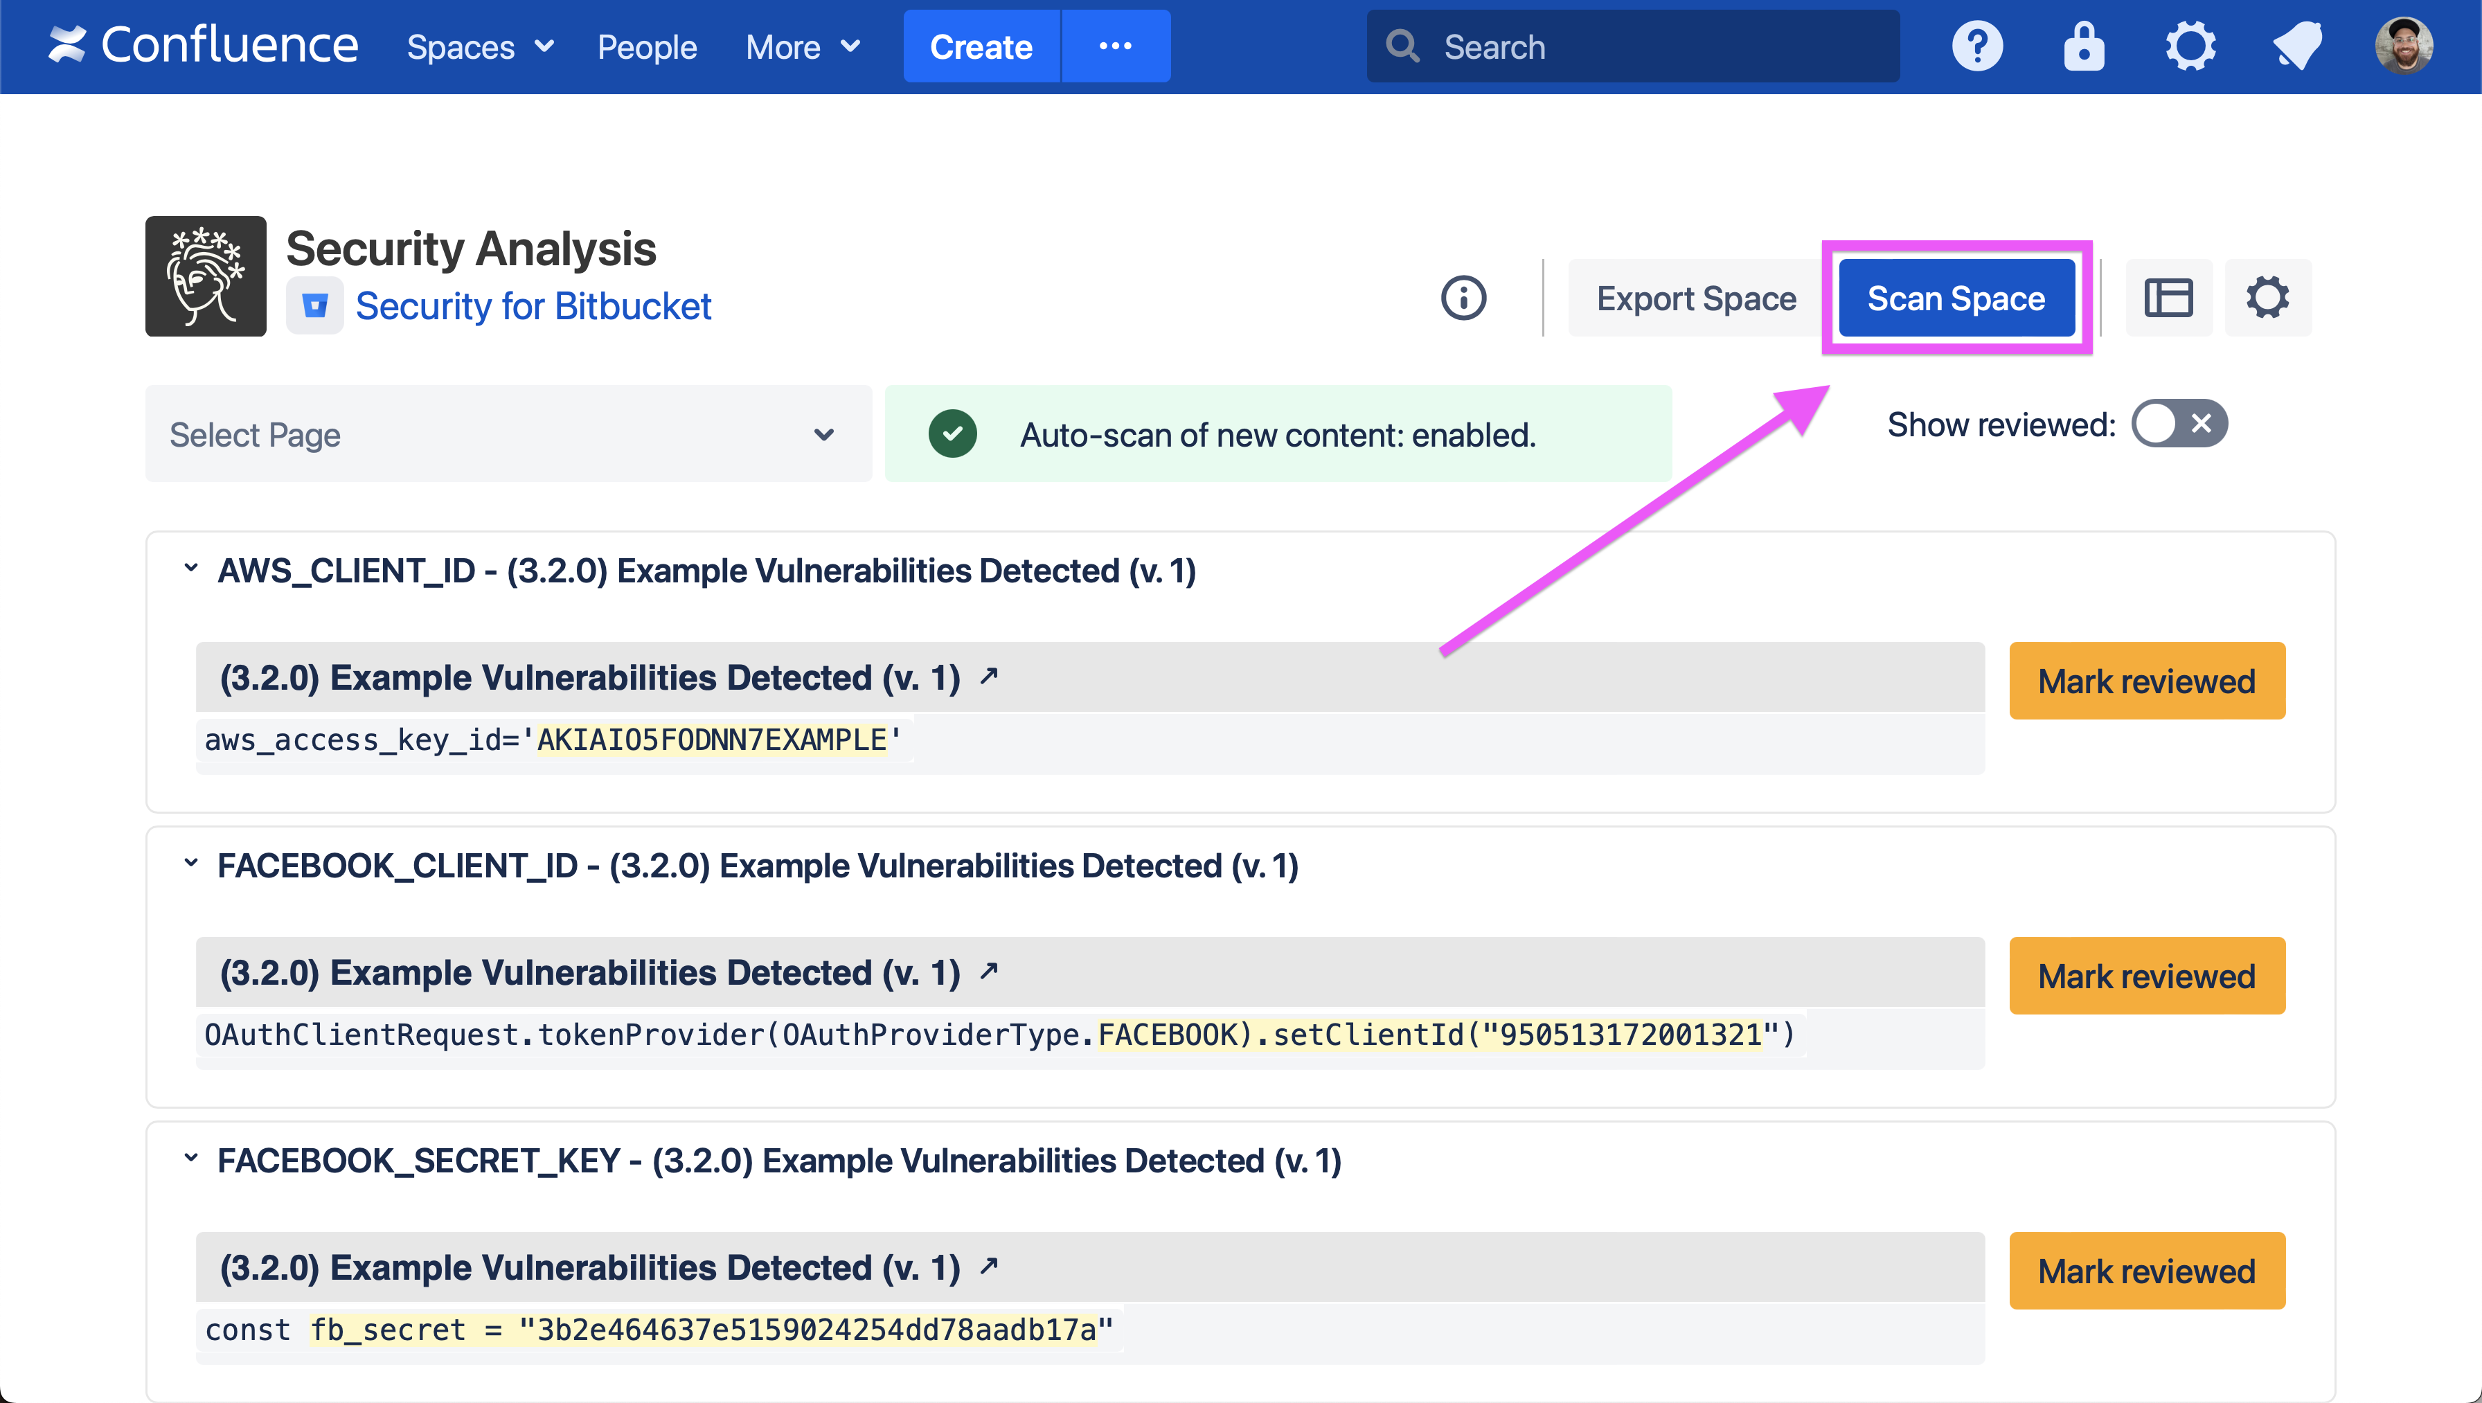Click the info circle icon
Viewport: 2482px width, 1403px height.
[x=1463, y=298]
